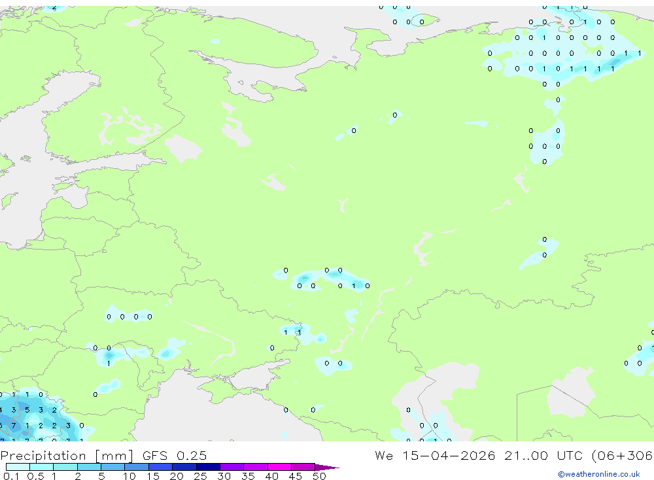Click the "50" legend scale label

click(x=319, y=476)
